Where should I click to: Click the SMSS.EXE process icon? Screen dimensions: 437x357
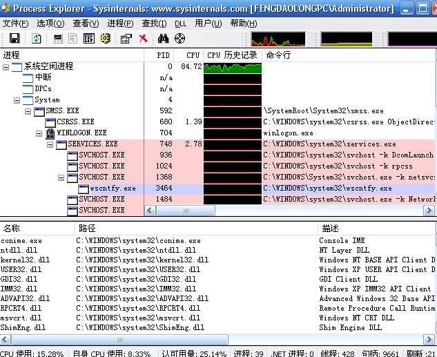39,111
